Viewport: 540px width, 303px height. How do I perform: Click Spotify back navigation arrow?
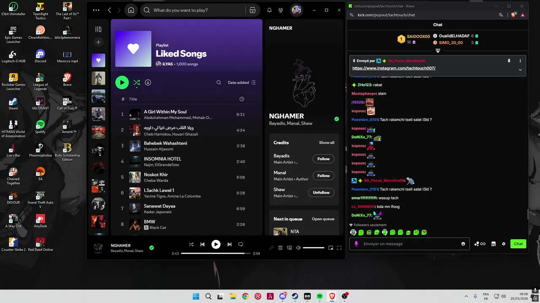coord(109,10)
